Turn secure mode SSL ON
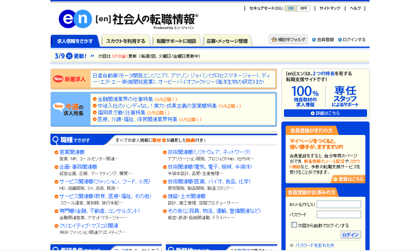This screenshot has height=251, width=420. [x=291, y=8]
